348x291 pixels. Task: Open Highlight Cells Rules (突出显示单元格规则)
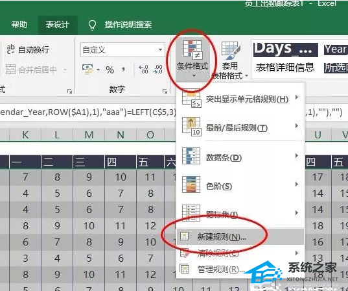coord(240,98)
